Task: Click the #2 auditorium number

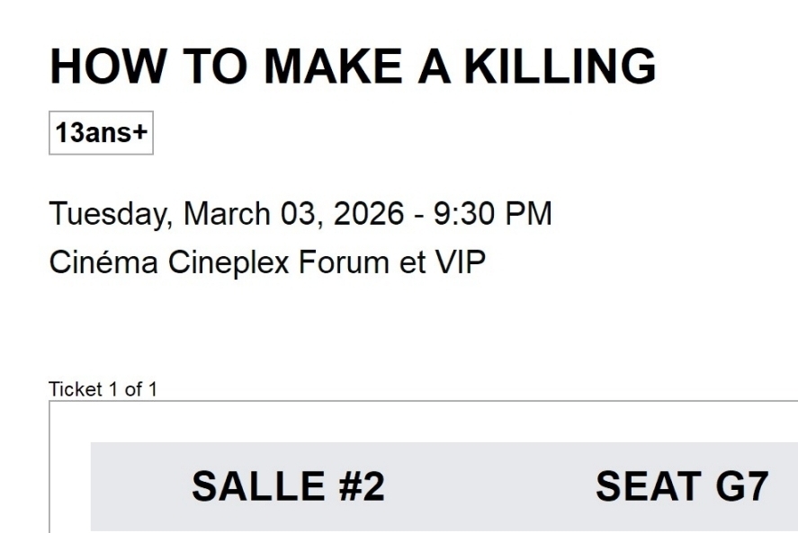Action: [x=357, y=487]
